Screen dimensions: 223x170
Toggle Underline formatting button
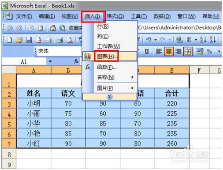(x=147, y=51)
